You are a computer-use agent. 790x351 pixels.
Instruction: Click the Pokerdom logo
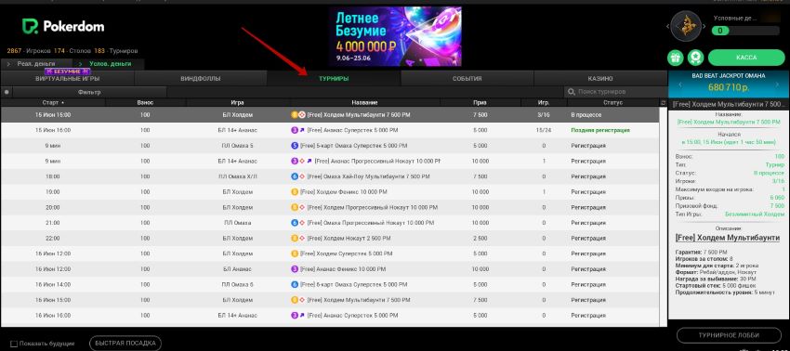63,26
